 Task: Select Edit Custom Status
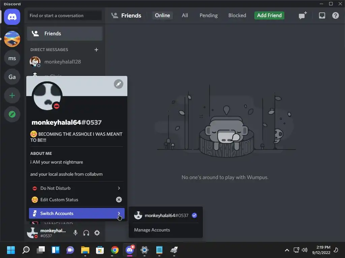click(x=76, y=200)
